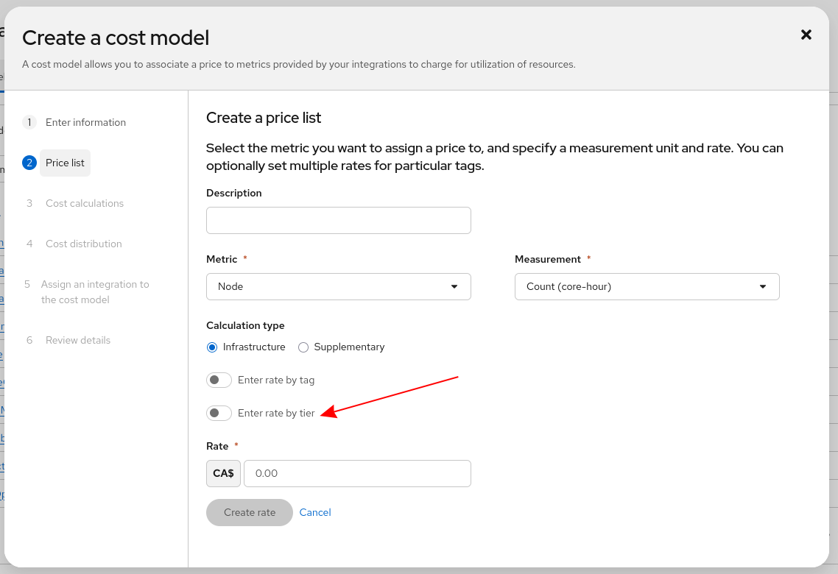
Task: Click the CA$ currency label
Action: 223,473
